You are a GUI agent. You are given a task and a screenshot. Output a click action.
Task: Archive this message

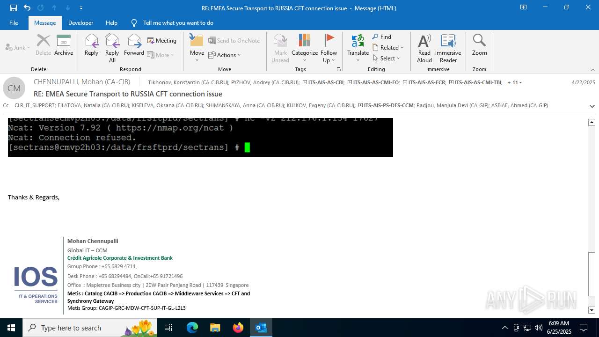click(x=64, y=45)
